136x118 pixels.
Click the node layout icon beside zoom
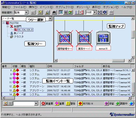99,12
